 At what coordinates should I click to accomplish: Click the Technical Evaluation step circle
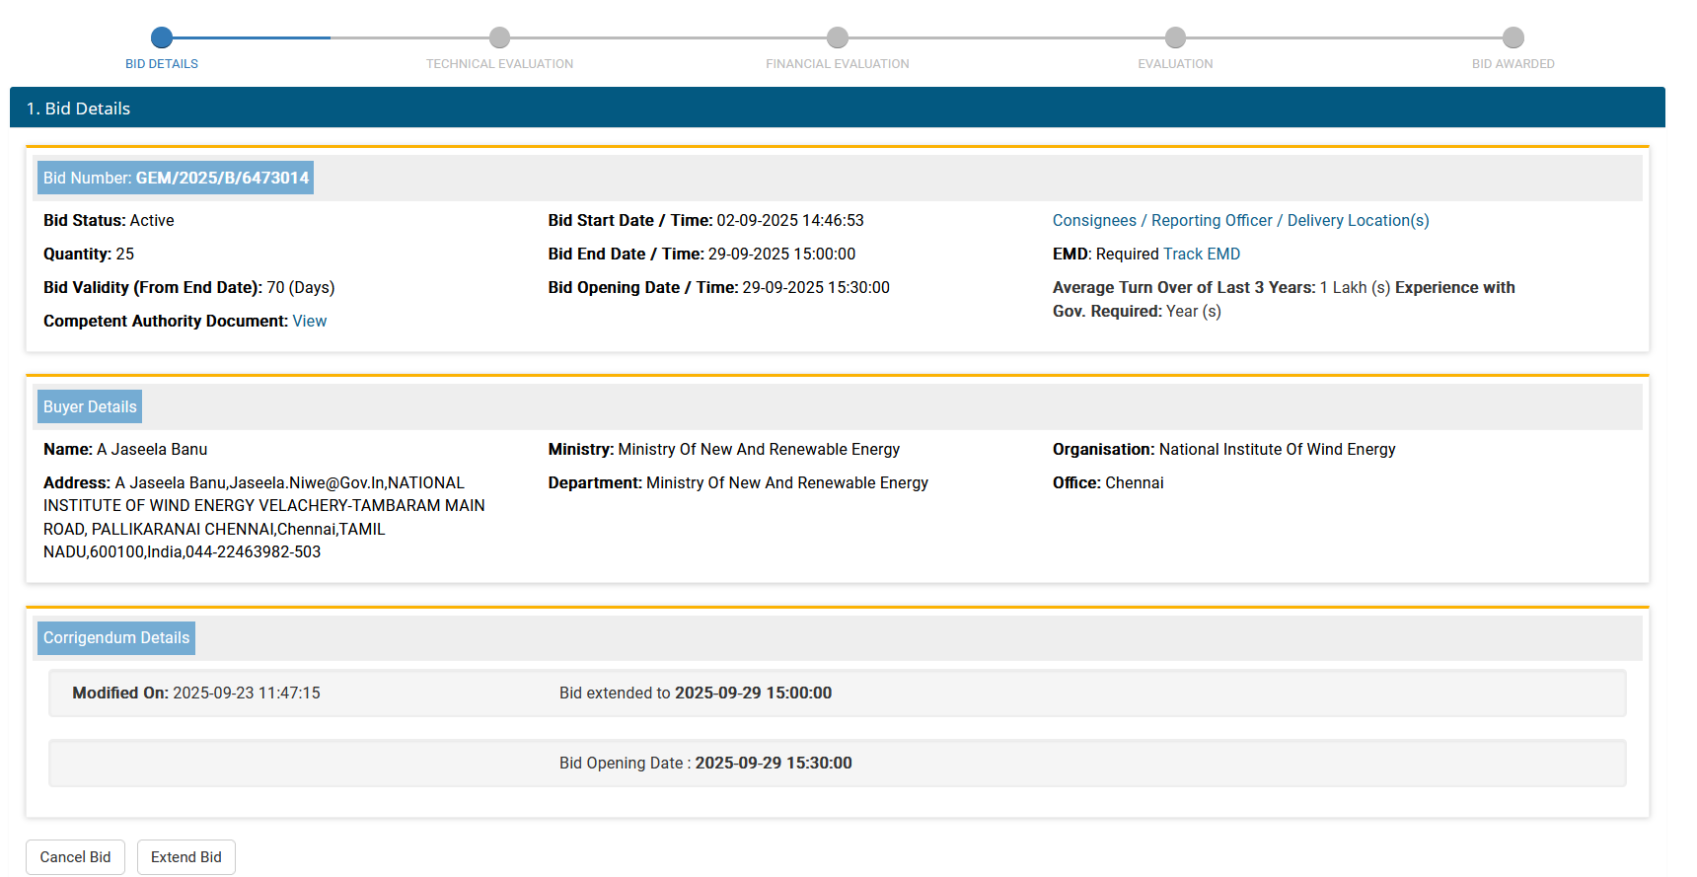coord(499,37)
